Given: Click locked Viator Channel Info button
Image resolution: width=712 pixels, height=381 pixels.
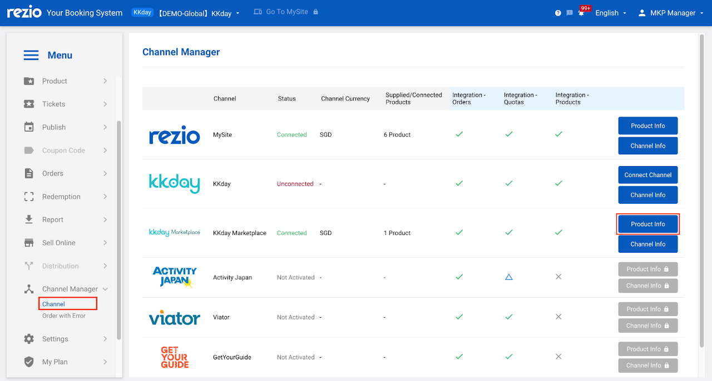Looking at the screenshot, I should coord(648,325).
